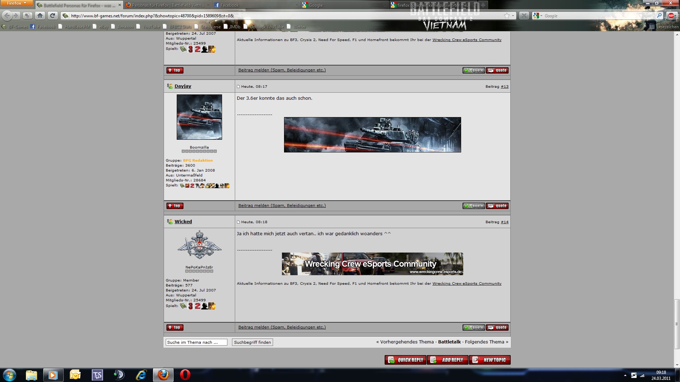Switch to the Personas für Firefox Battlefield Vietnam tab
Image resolution: width=680 pixels, height=382 pixels.
(168, 5)
